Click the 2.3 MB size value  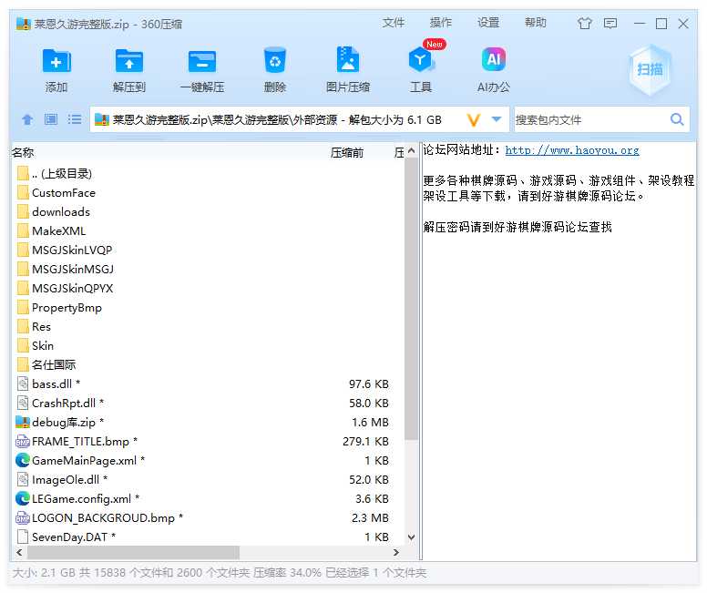(370, 517)
